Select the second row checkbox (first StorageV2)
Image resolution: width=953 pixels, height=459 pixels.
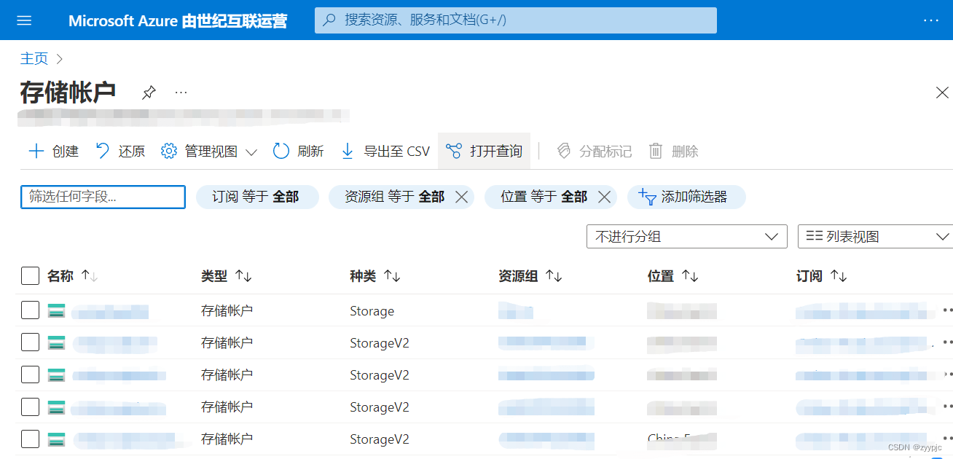(x=30, y=342)
